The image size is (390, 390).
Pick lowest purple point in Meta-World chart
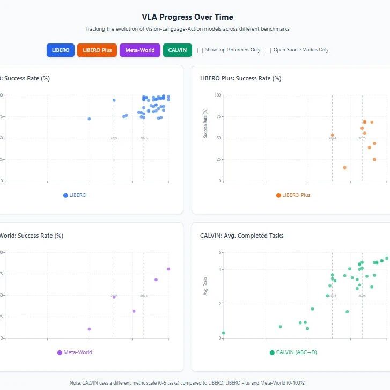(x=89, y=329)
